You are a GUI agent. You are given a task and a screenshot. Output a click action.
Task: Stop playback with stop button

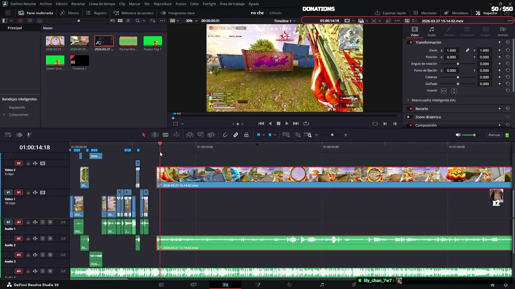click(278, 124)
